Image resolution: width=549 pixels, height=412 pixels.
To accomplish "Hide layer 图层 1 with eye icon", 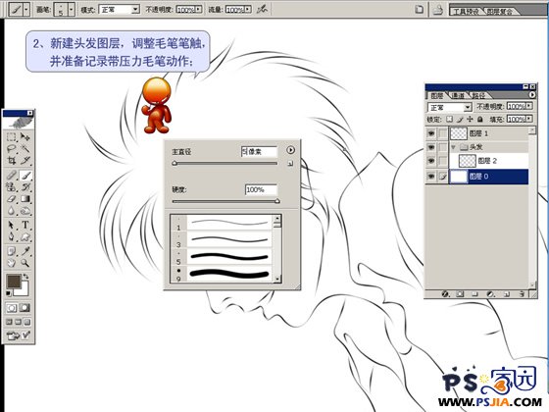I will (431, 133).
